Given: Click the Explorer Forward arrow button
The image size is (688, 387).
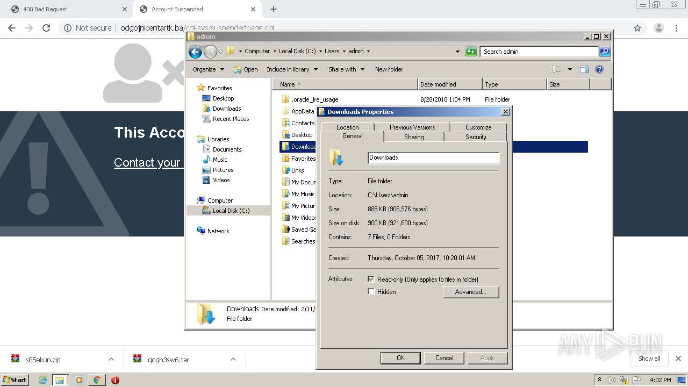Looking at the screenshot, I should [x=210, y=52].
